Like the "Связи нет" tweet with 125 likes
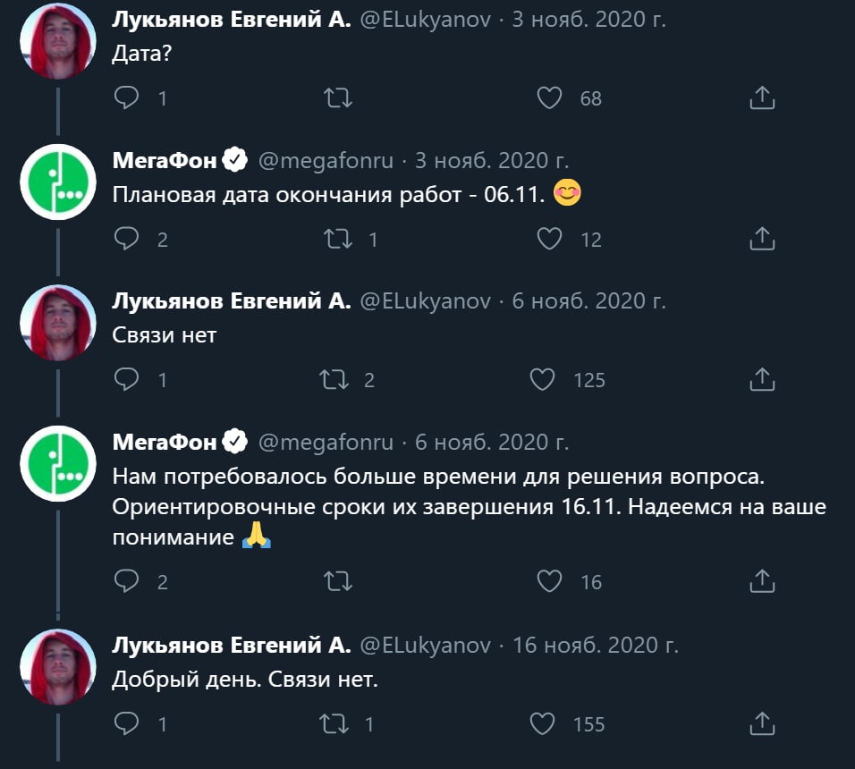This screenshot has width=855, height=769. pyautogui.click(x=543, y=380)
